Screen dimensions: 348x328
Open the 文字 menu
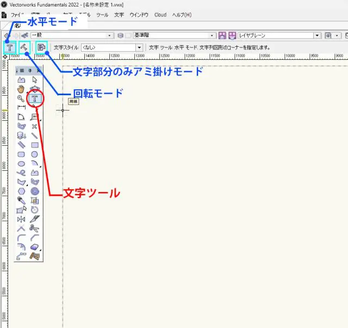coord(119,15)
